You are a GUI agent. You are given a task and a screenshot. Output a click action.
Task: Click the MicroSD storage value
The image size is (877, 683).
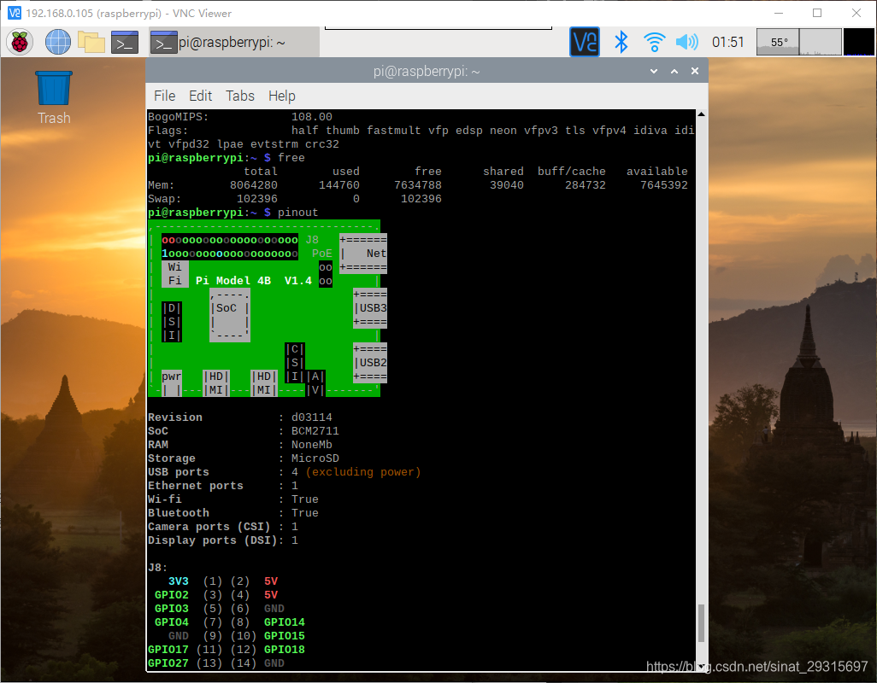[315, 458]
